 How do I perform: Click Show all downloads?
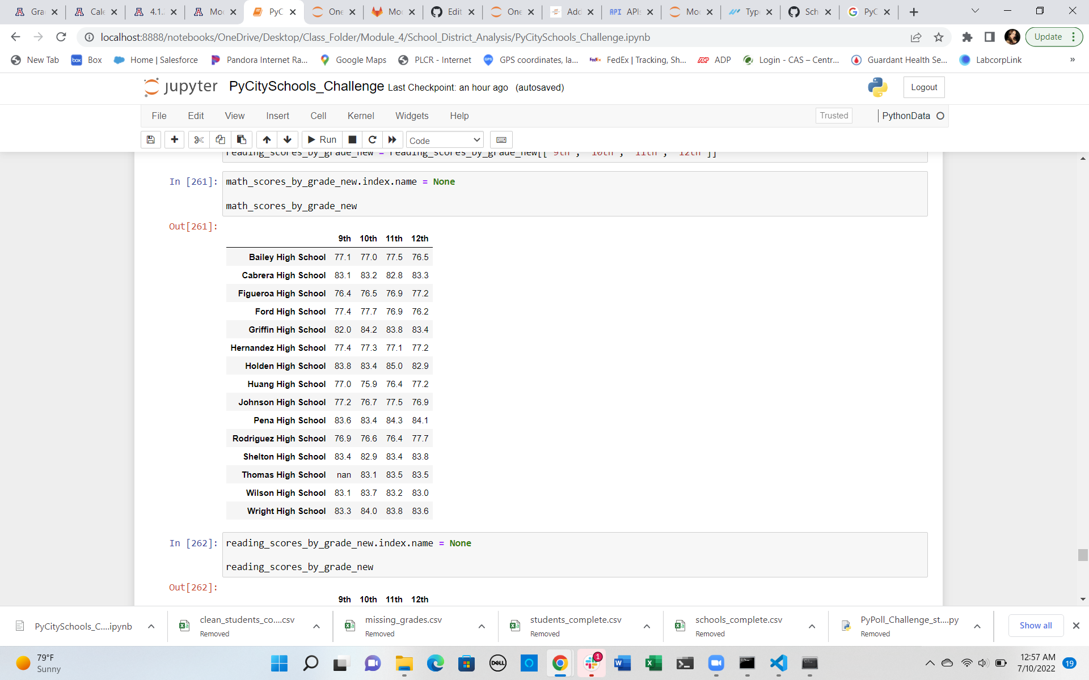(1035, 626)
